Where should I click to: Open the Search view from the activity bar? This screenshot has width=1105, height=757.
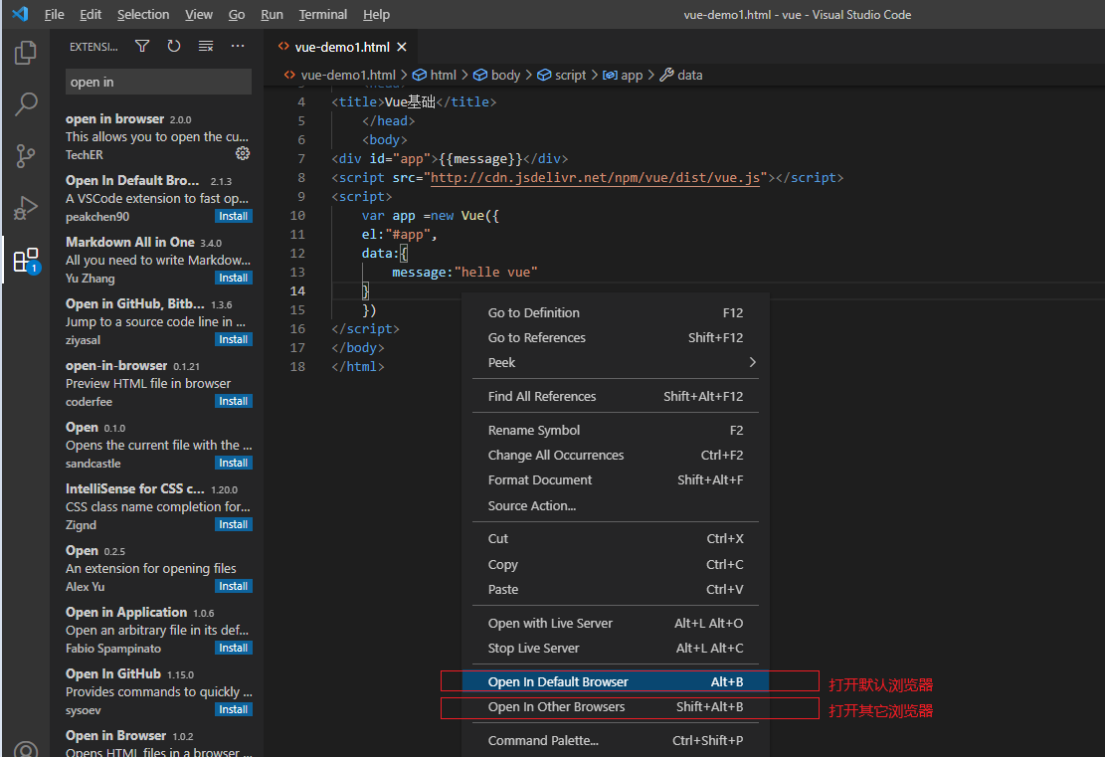(24, 102)
